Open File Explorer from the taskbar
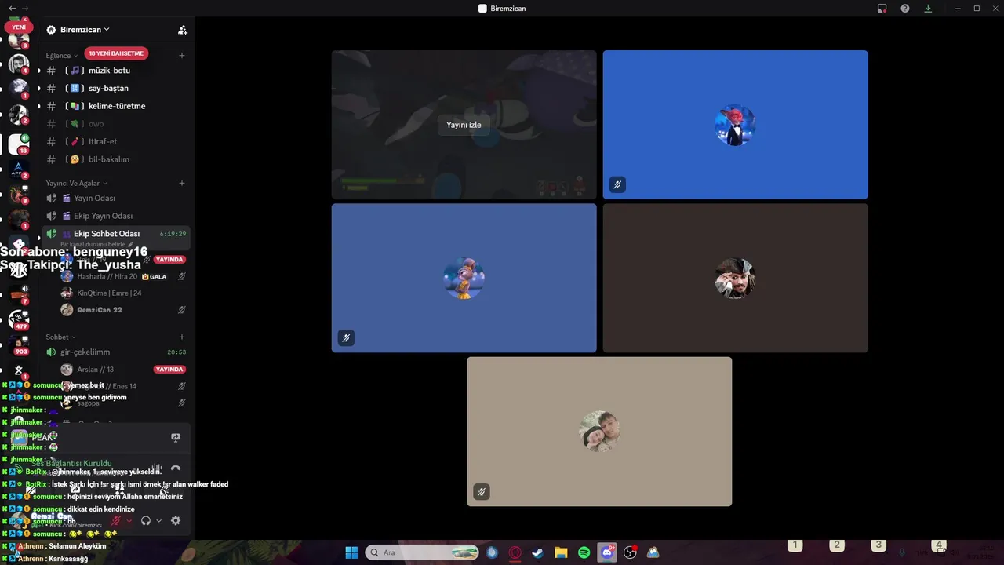The width and height of the screenshot is (1004, 565). (561, 552)
